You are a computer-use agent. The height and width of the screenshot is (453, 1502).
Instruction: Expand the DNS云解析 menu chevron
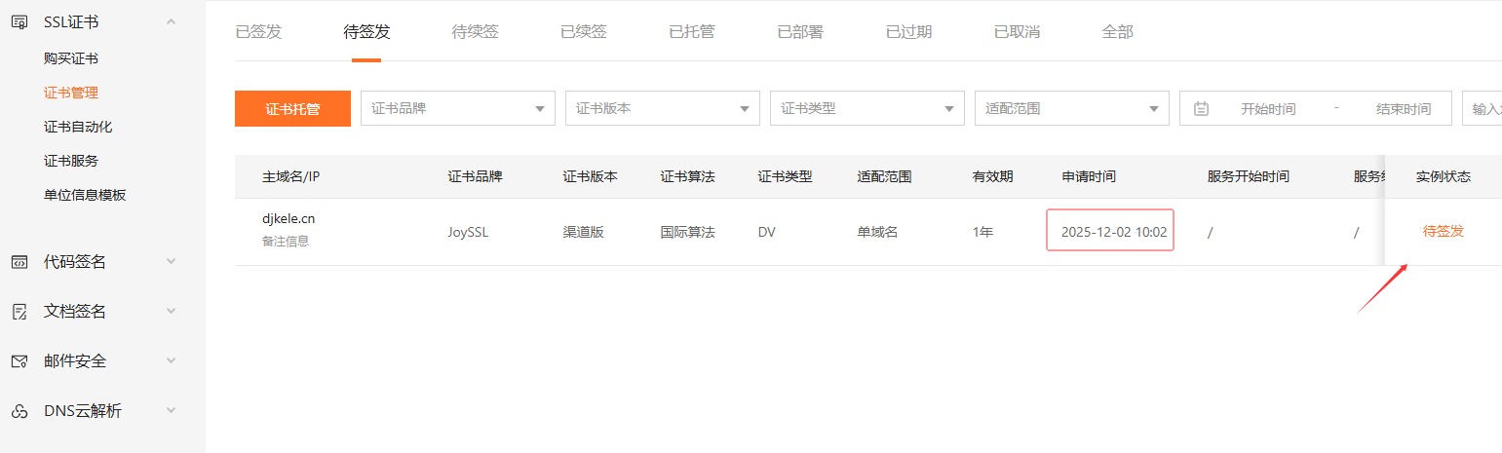tap(172, 411)
